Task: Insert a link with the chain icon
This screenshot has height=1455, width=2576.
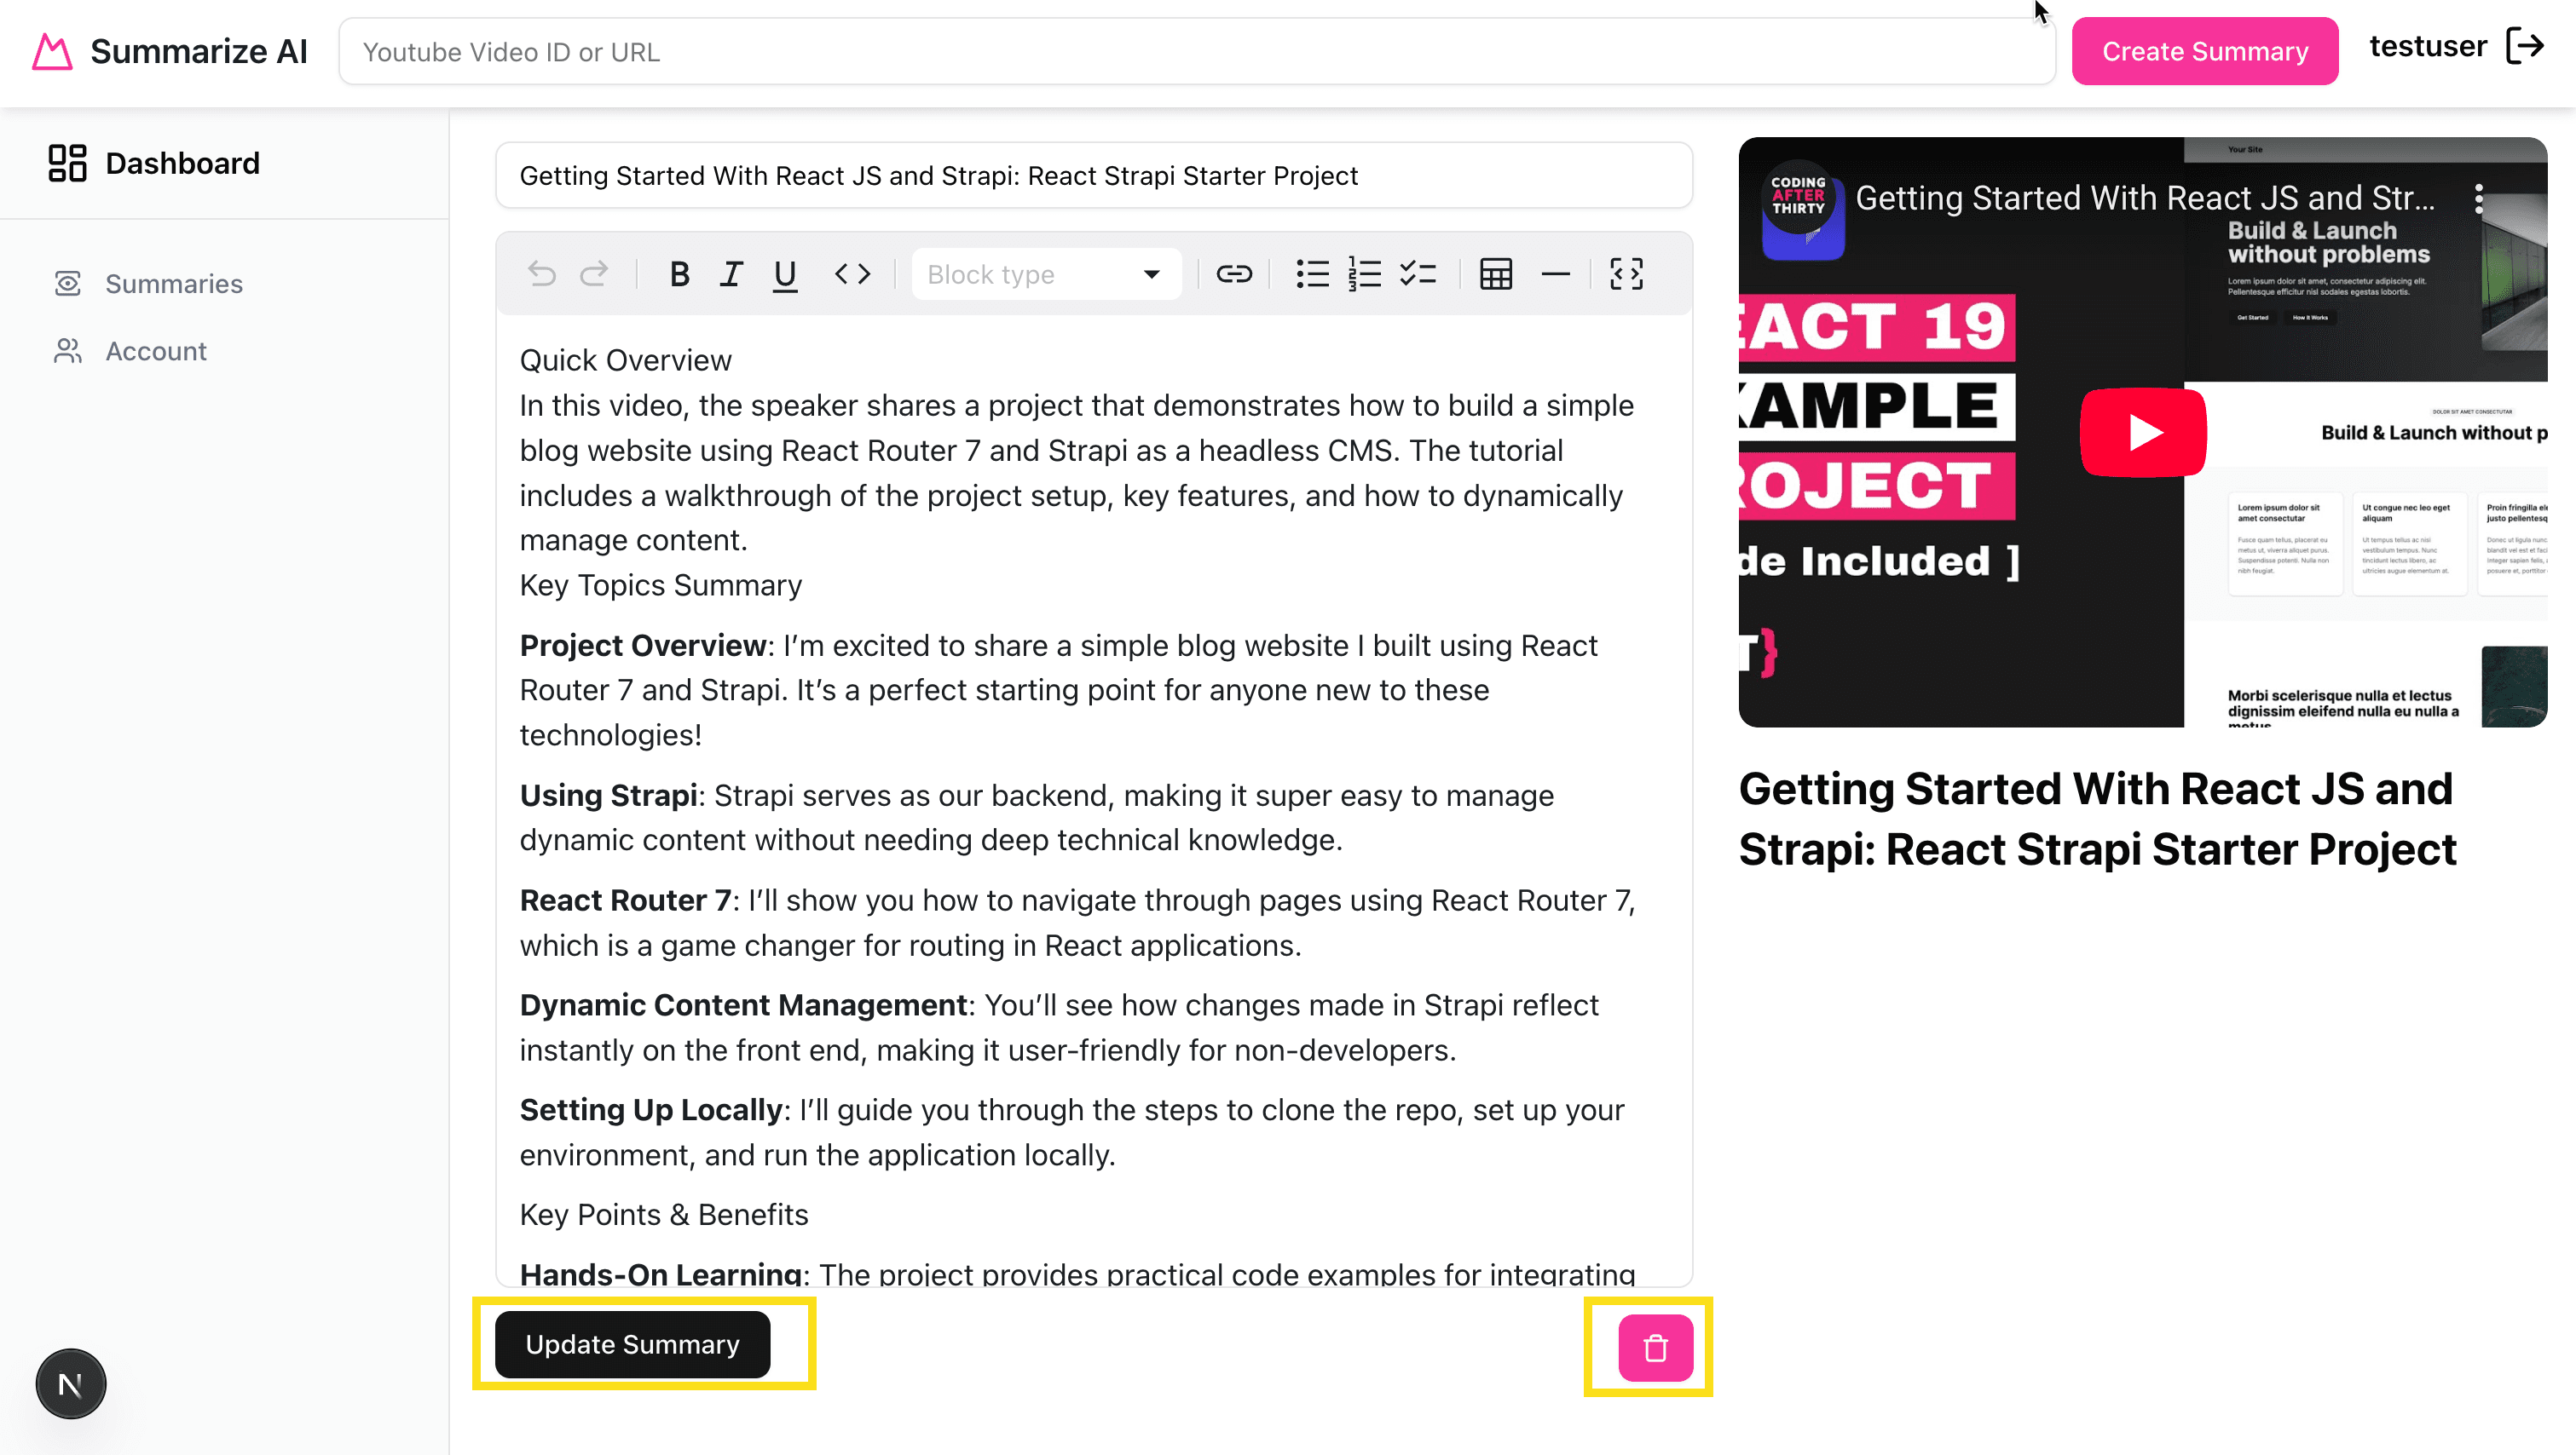Action: 1234,273
